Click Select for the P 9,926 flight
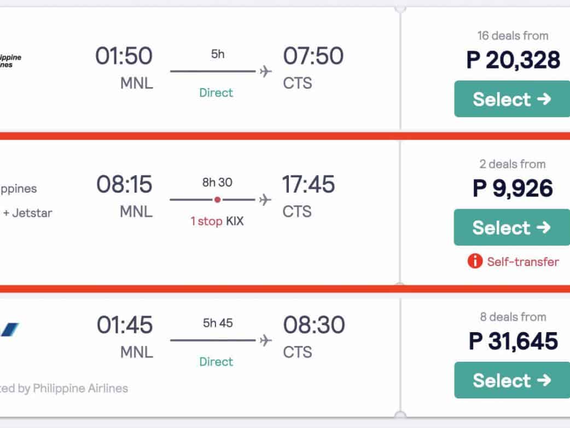 (511, 227)
